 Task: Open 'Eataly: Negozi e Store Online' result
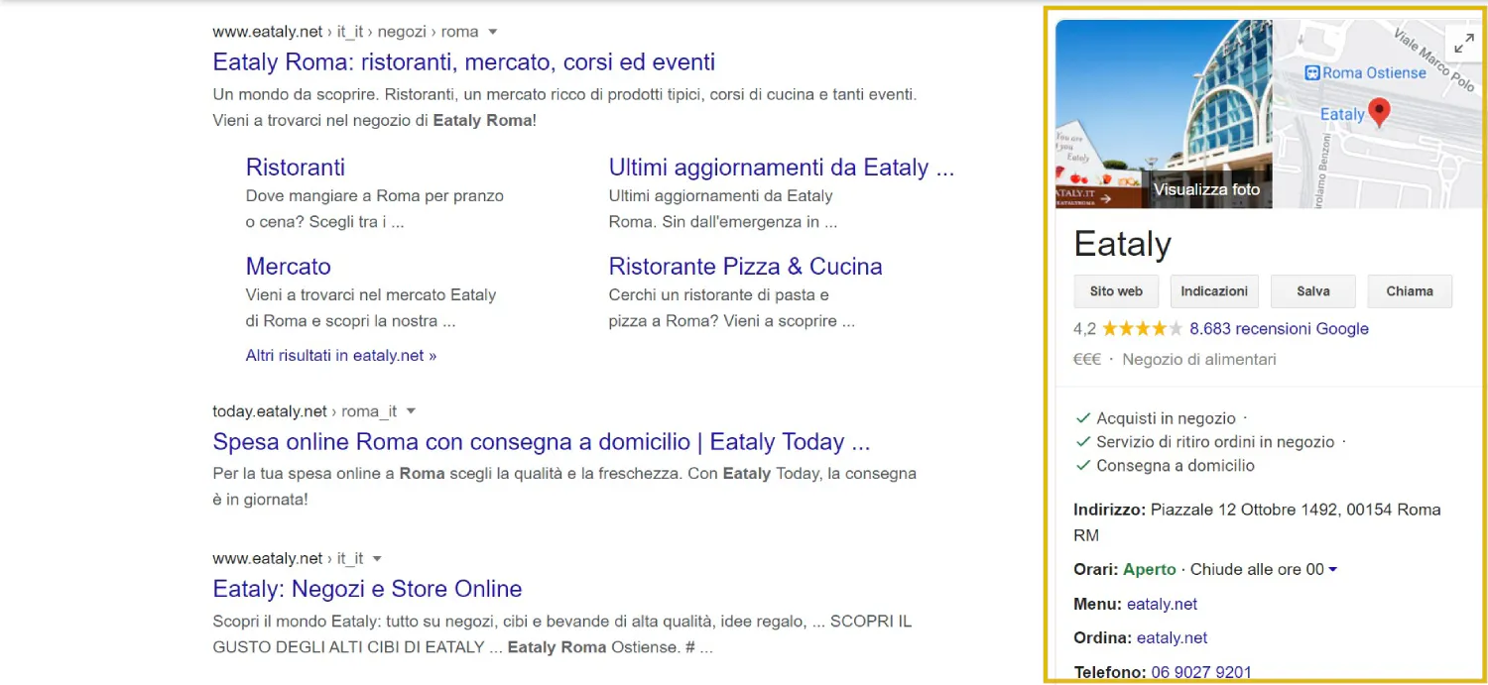pyautogui.click(x=367, y=588)
